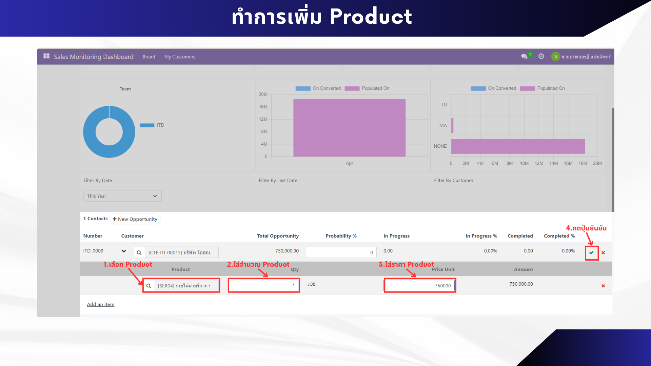Open the chat messages icon
This screenshot has width=651, height=366.
524,56
